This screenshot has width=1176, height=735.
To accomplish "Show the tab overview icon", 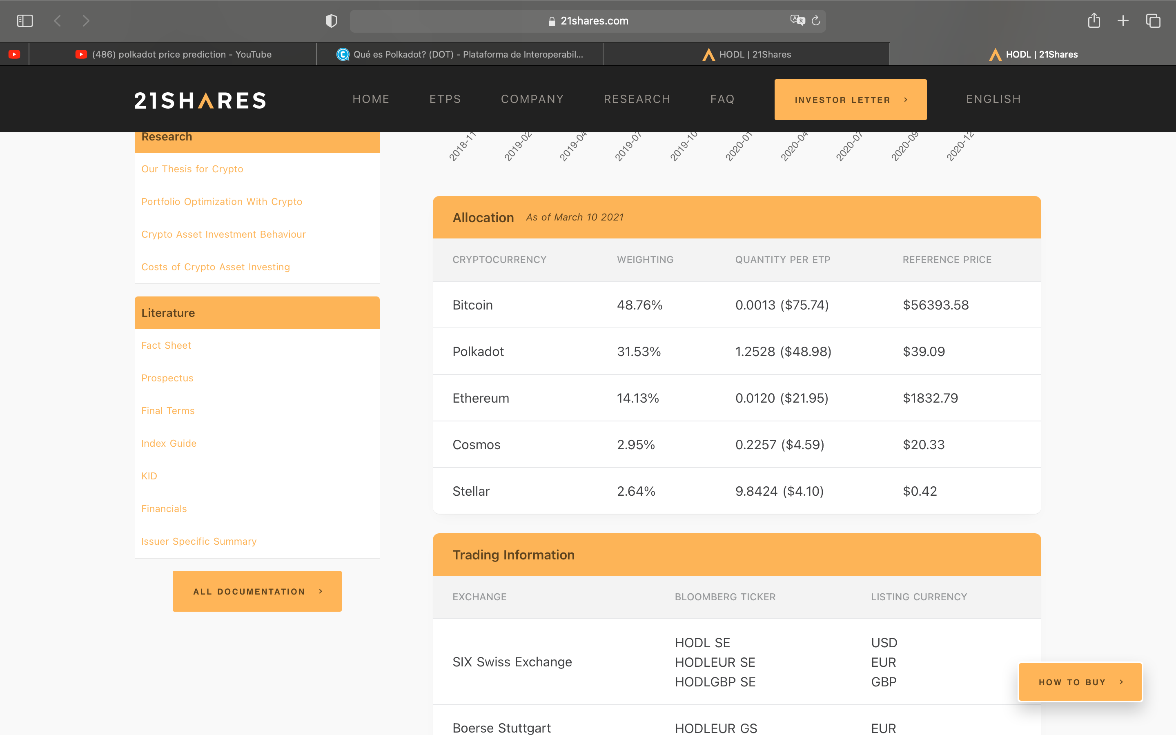I will pos(1153,21).
